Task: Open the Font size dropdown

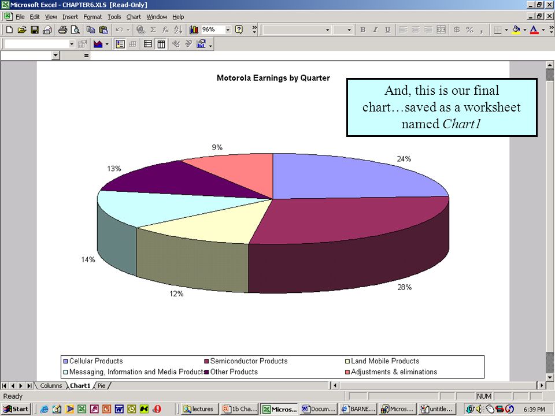Action: [x=349, y=30]
